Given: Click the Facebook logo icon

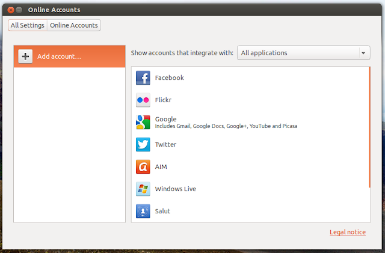Looking at the screenshot, I should click(143, 78).
